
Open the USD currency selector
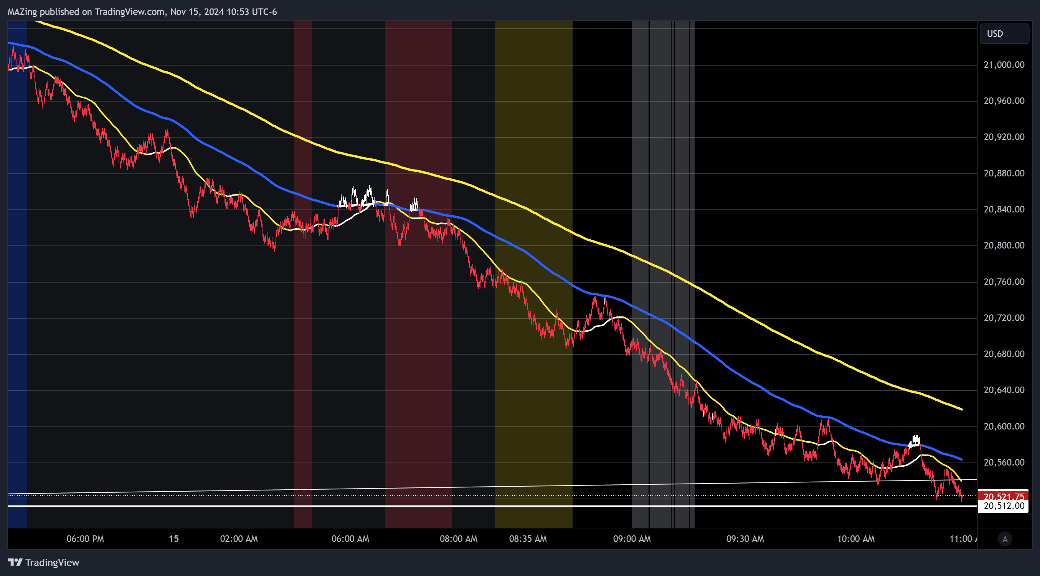(1004, 33)
